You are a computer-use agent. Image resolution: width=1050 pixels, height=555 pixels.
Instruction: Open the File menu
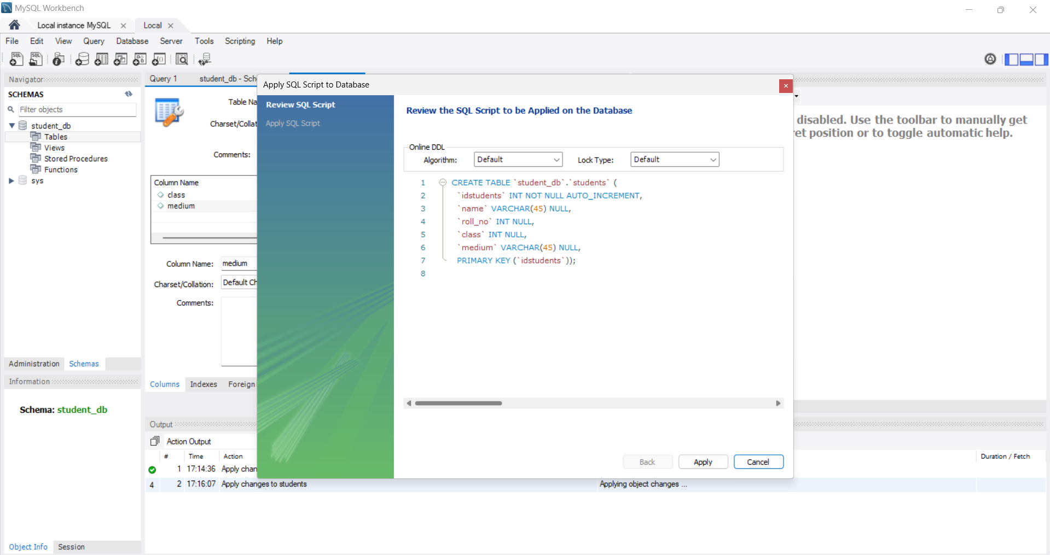[x=12, y=41]
